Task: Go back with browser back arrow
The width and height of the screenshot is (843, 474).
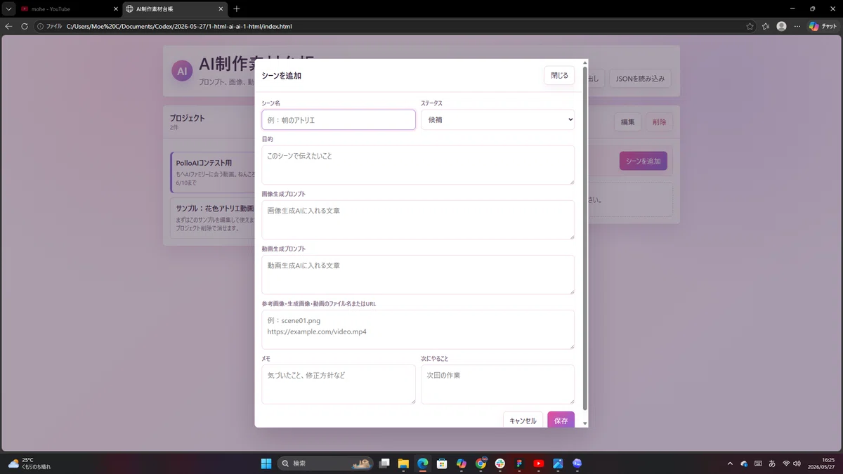Action: point(8,26)
